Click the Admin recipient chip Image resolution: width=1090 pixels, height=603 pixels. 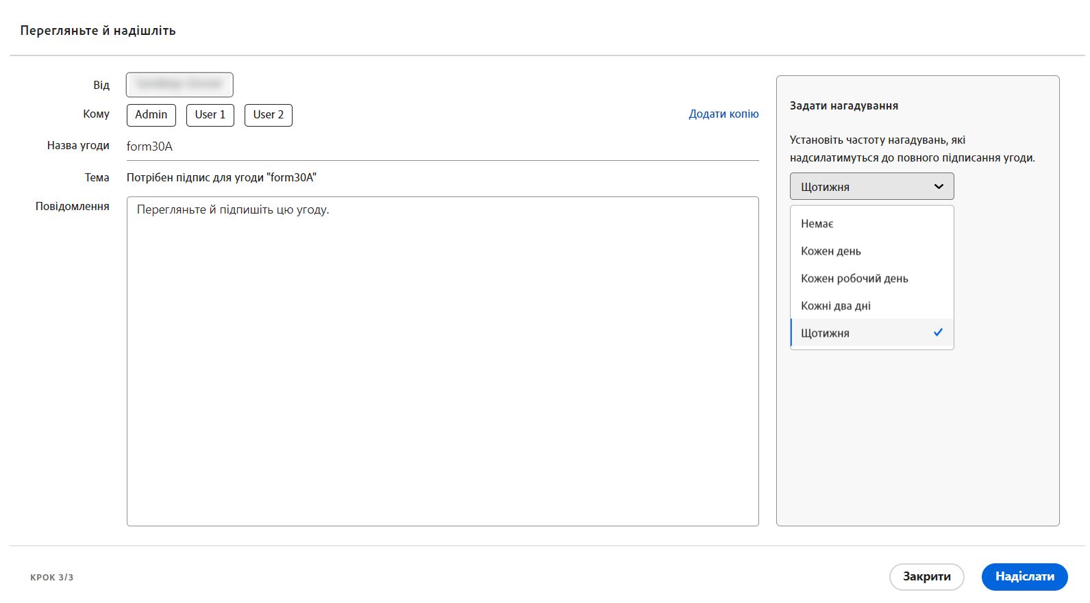click(x=151, y=115)
